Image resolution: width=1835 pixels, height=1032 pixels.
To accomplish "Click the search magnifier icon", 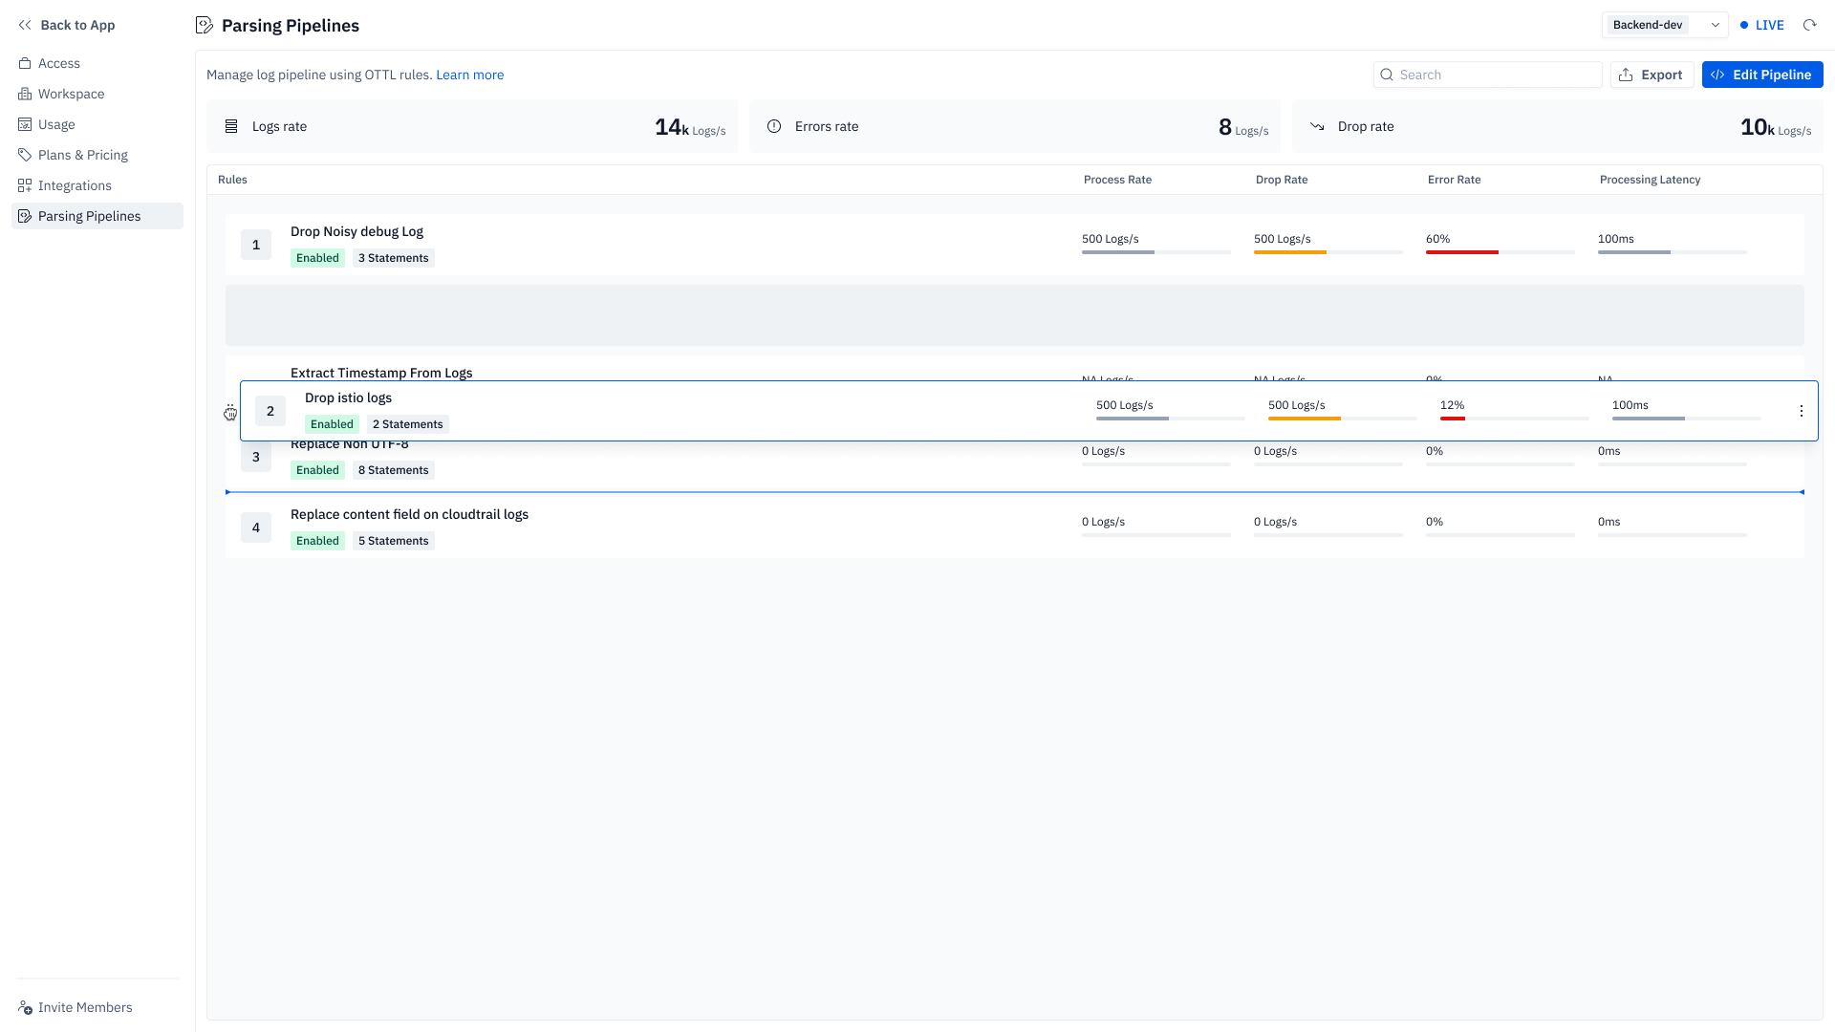I will click(x=1387, y=75).
